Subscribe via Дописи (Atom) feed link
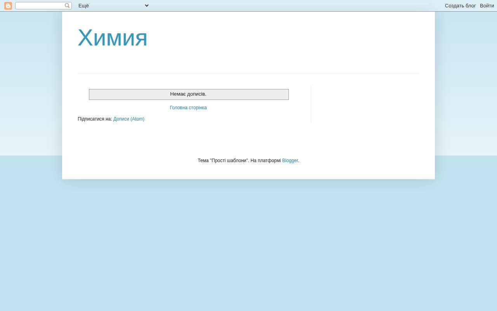The height and width of the screenshot is (311, 497). click(x=129, y=119)
